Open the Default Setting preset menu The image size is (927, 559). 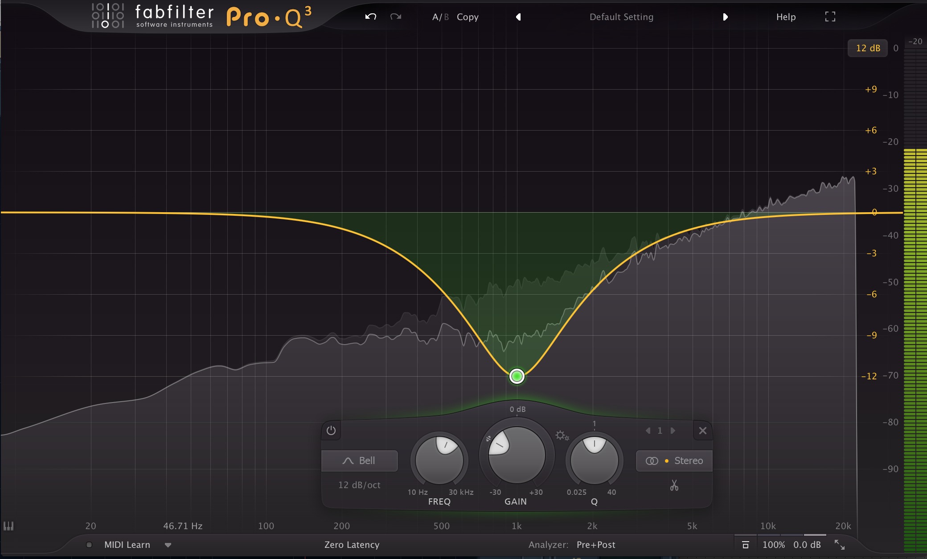(621, 17)
